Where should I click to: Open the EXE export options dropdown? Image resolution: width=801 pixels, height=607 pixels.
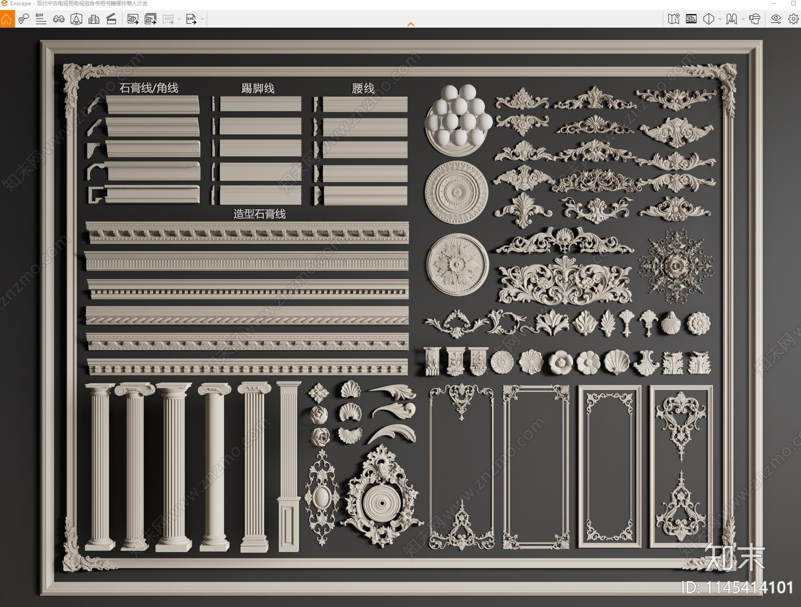point(202,20)
